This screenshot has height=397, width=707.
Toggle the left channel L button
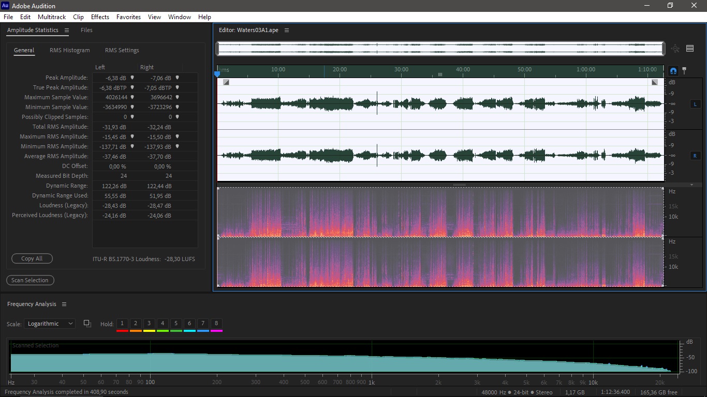click(x=695, y=104)
